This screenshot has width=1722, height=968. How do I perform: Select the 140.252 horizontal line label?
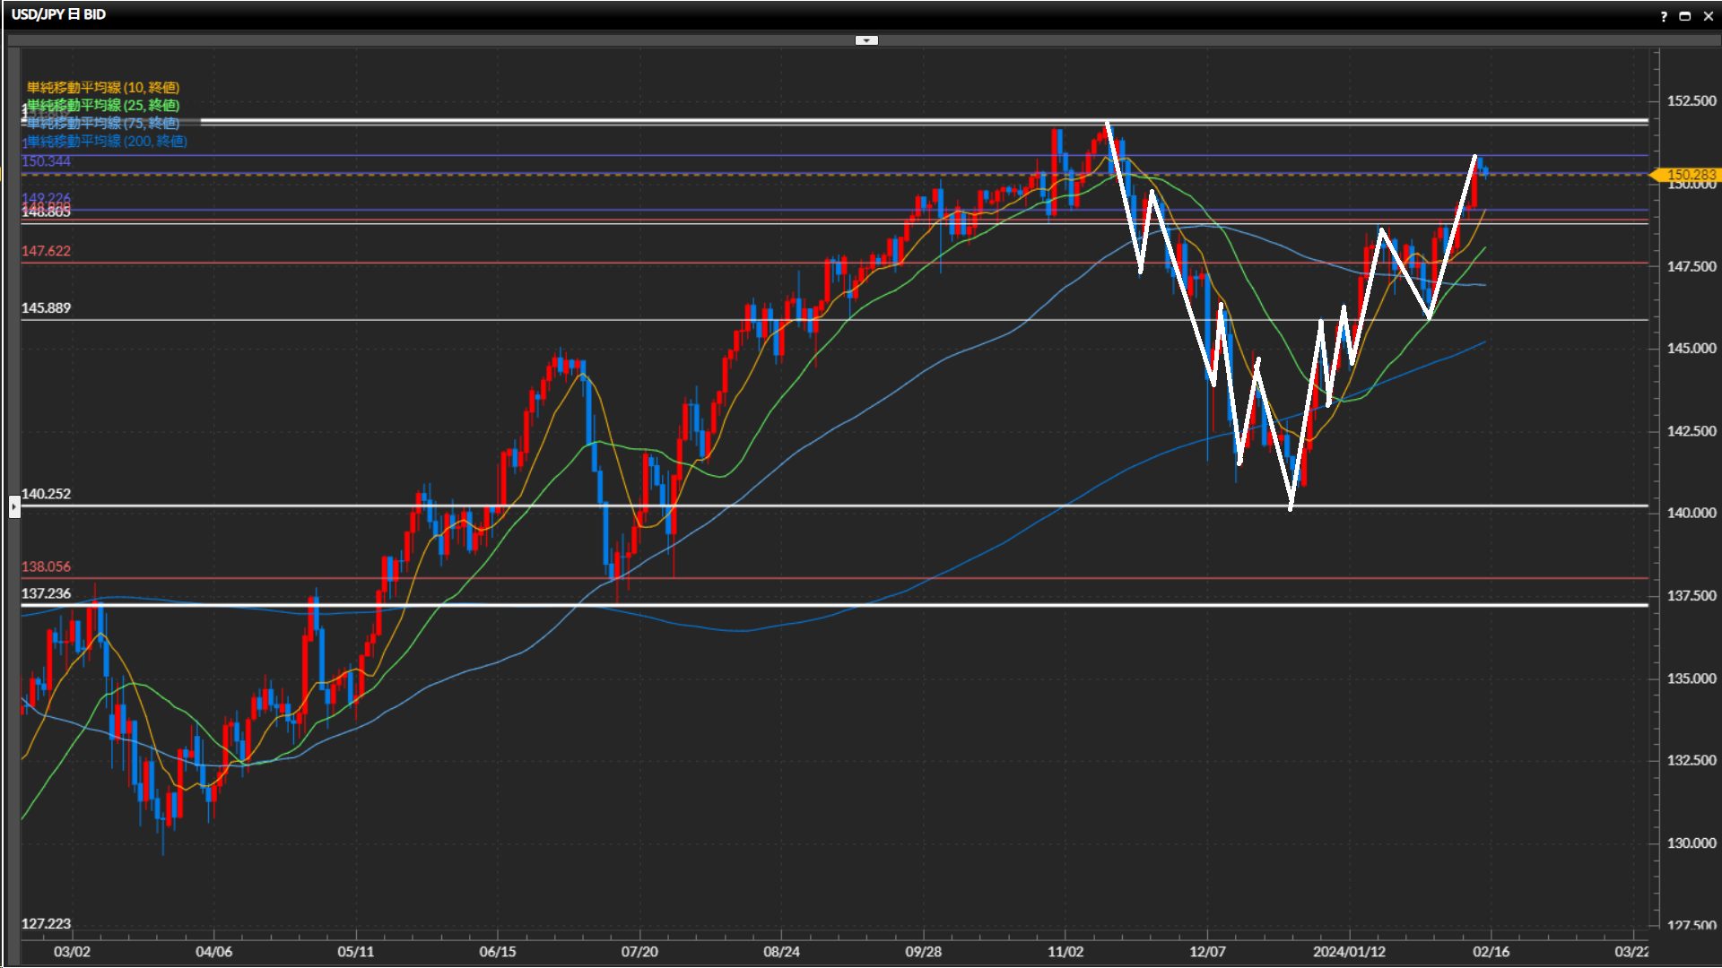pos(46,494)
